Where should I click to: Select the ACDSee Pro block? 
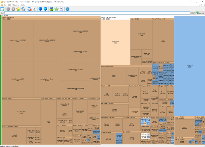94,106
